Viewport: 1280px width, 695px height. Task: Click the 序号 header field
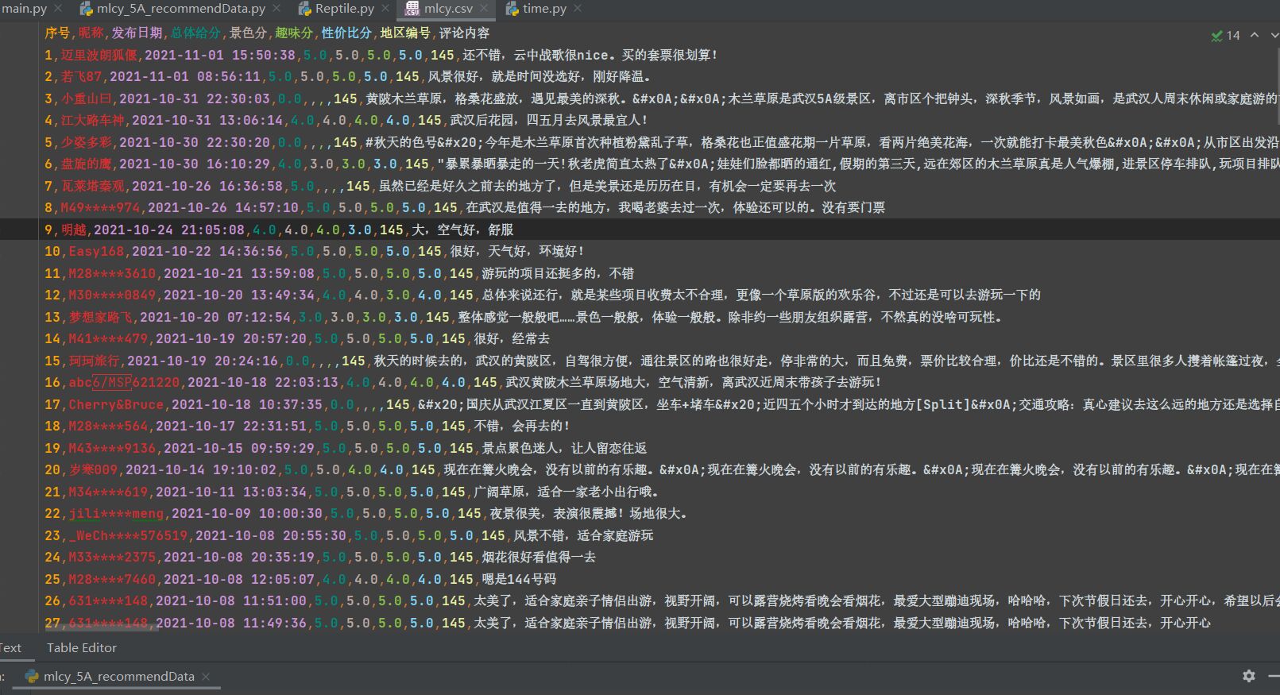pyautogui.click(x=56, y=33)
